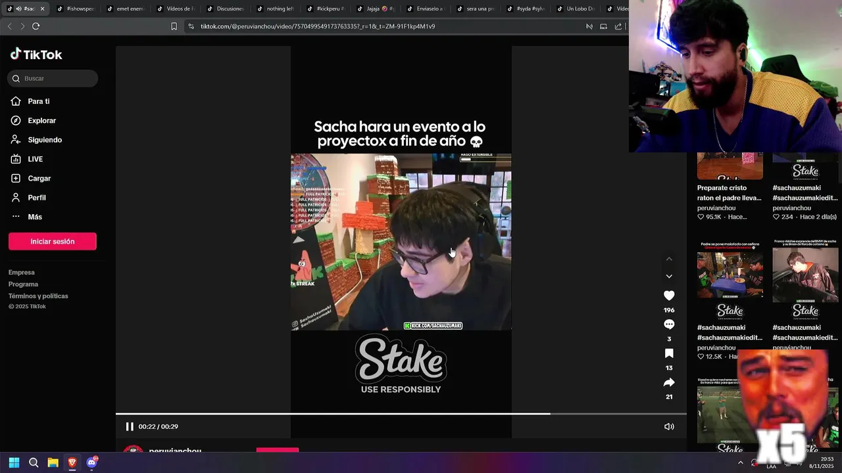
Task: Open comments via the speech bubble icon
Action: tap(669, 325)
